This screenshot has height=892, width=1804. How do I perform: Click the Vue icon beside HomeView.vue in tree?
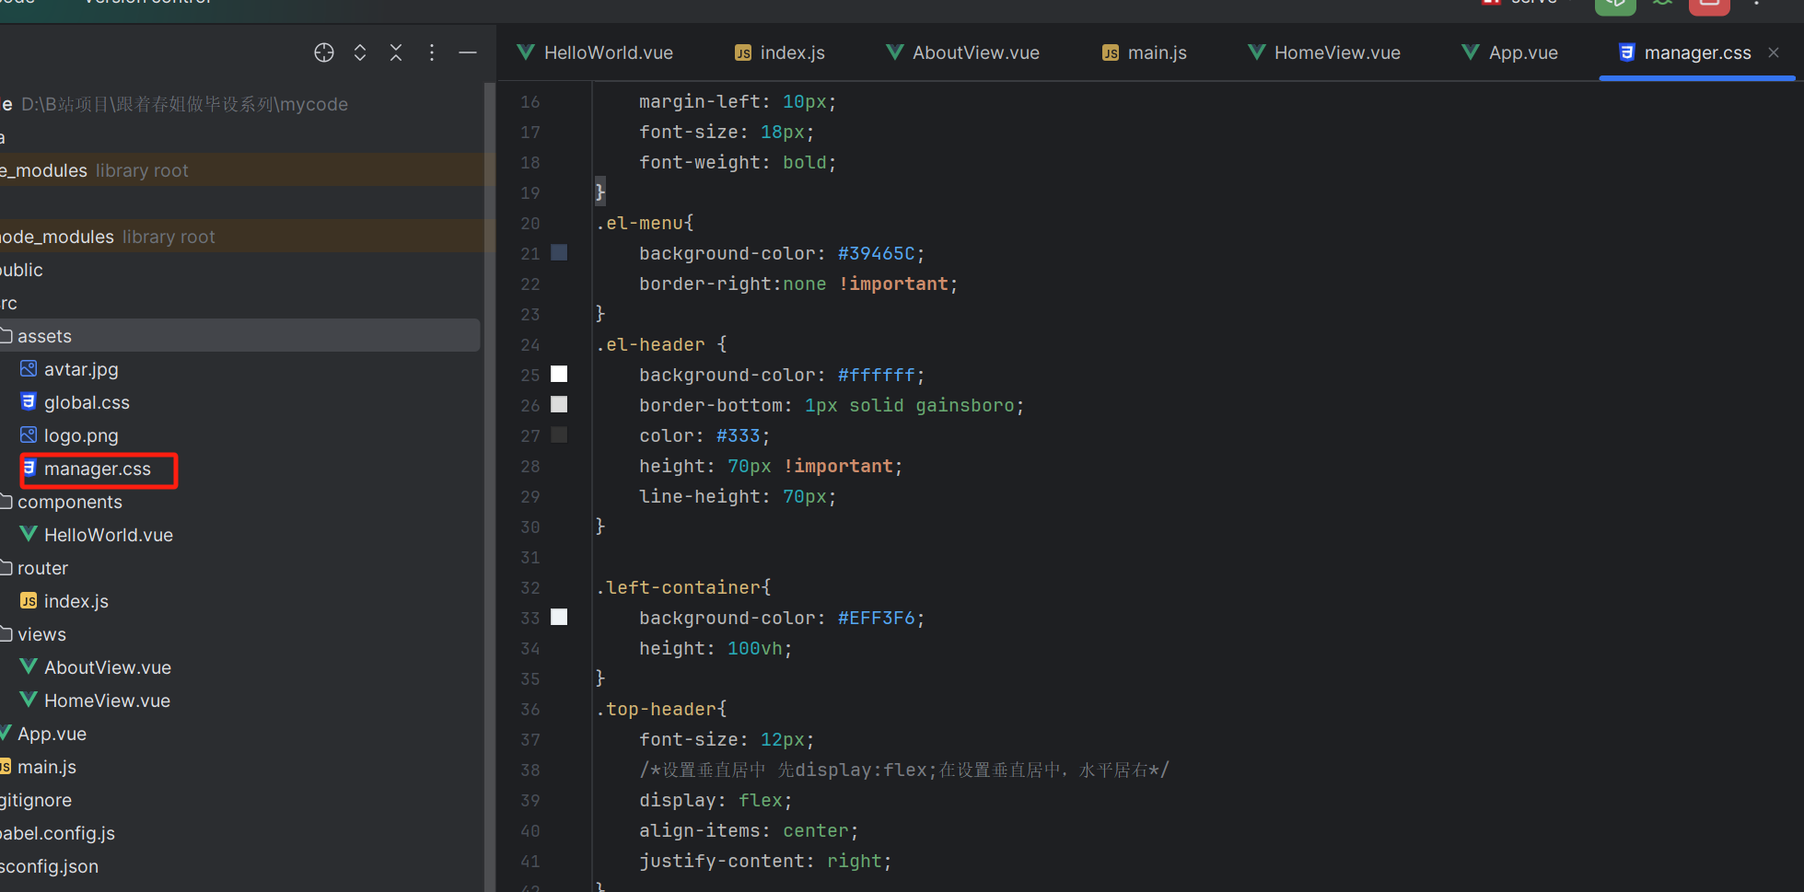click(29, 700)
